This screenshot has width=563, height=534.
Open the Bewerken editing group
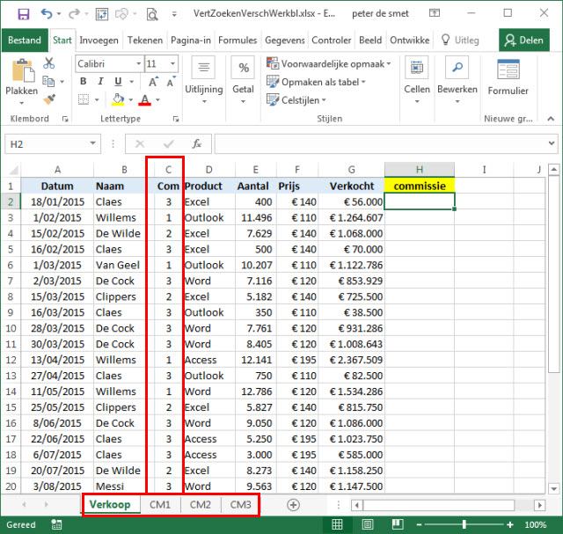457,80
